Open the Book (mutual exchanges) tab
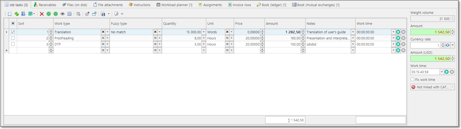The width and height of the screenshot is (461, 129). 316,5
